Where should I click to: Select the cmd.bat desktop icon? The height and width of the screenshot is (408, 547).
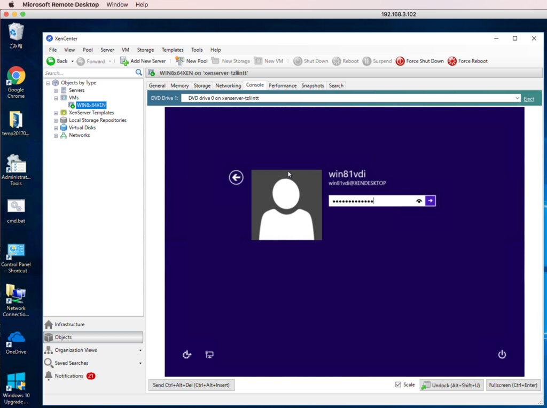coord(16,211)
